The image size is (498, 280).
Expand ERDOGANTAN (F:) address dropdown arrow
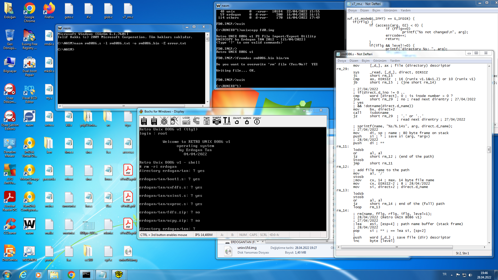click(x=258, y=242)
